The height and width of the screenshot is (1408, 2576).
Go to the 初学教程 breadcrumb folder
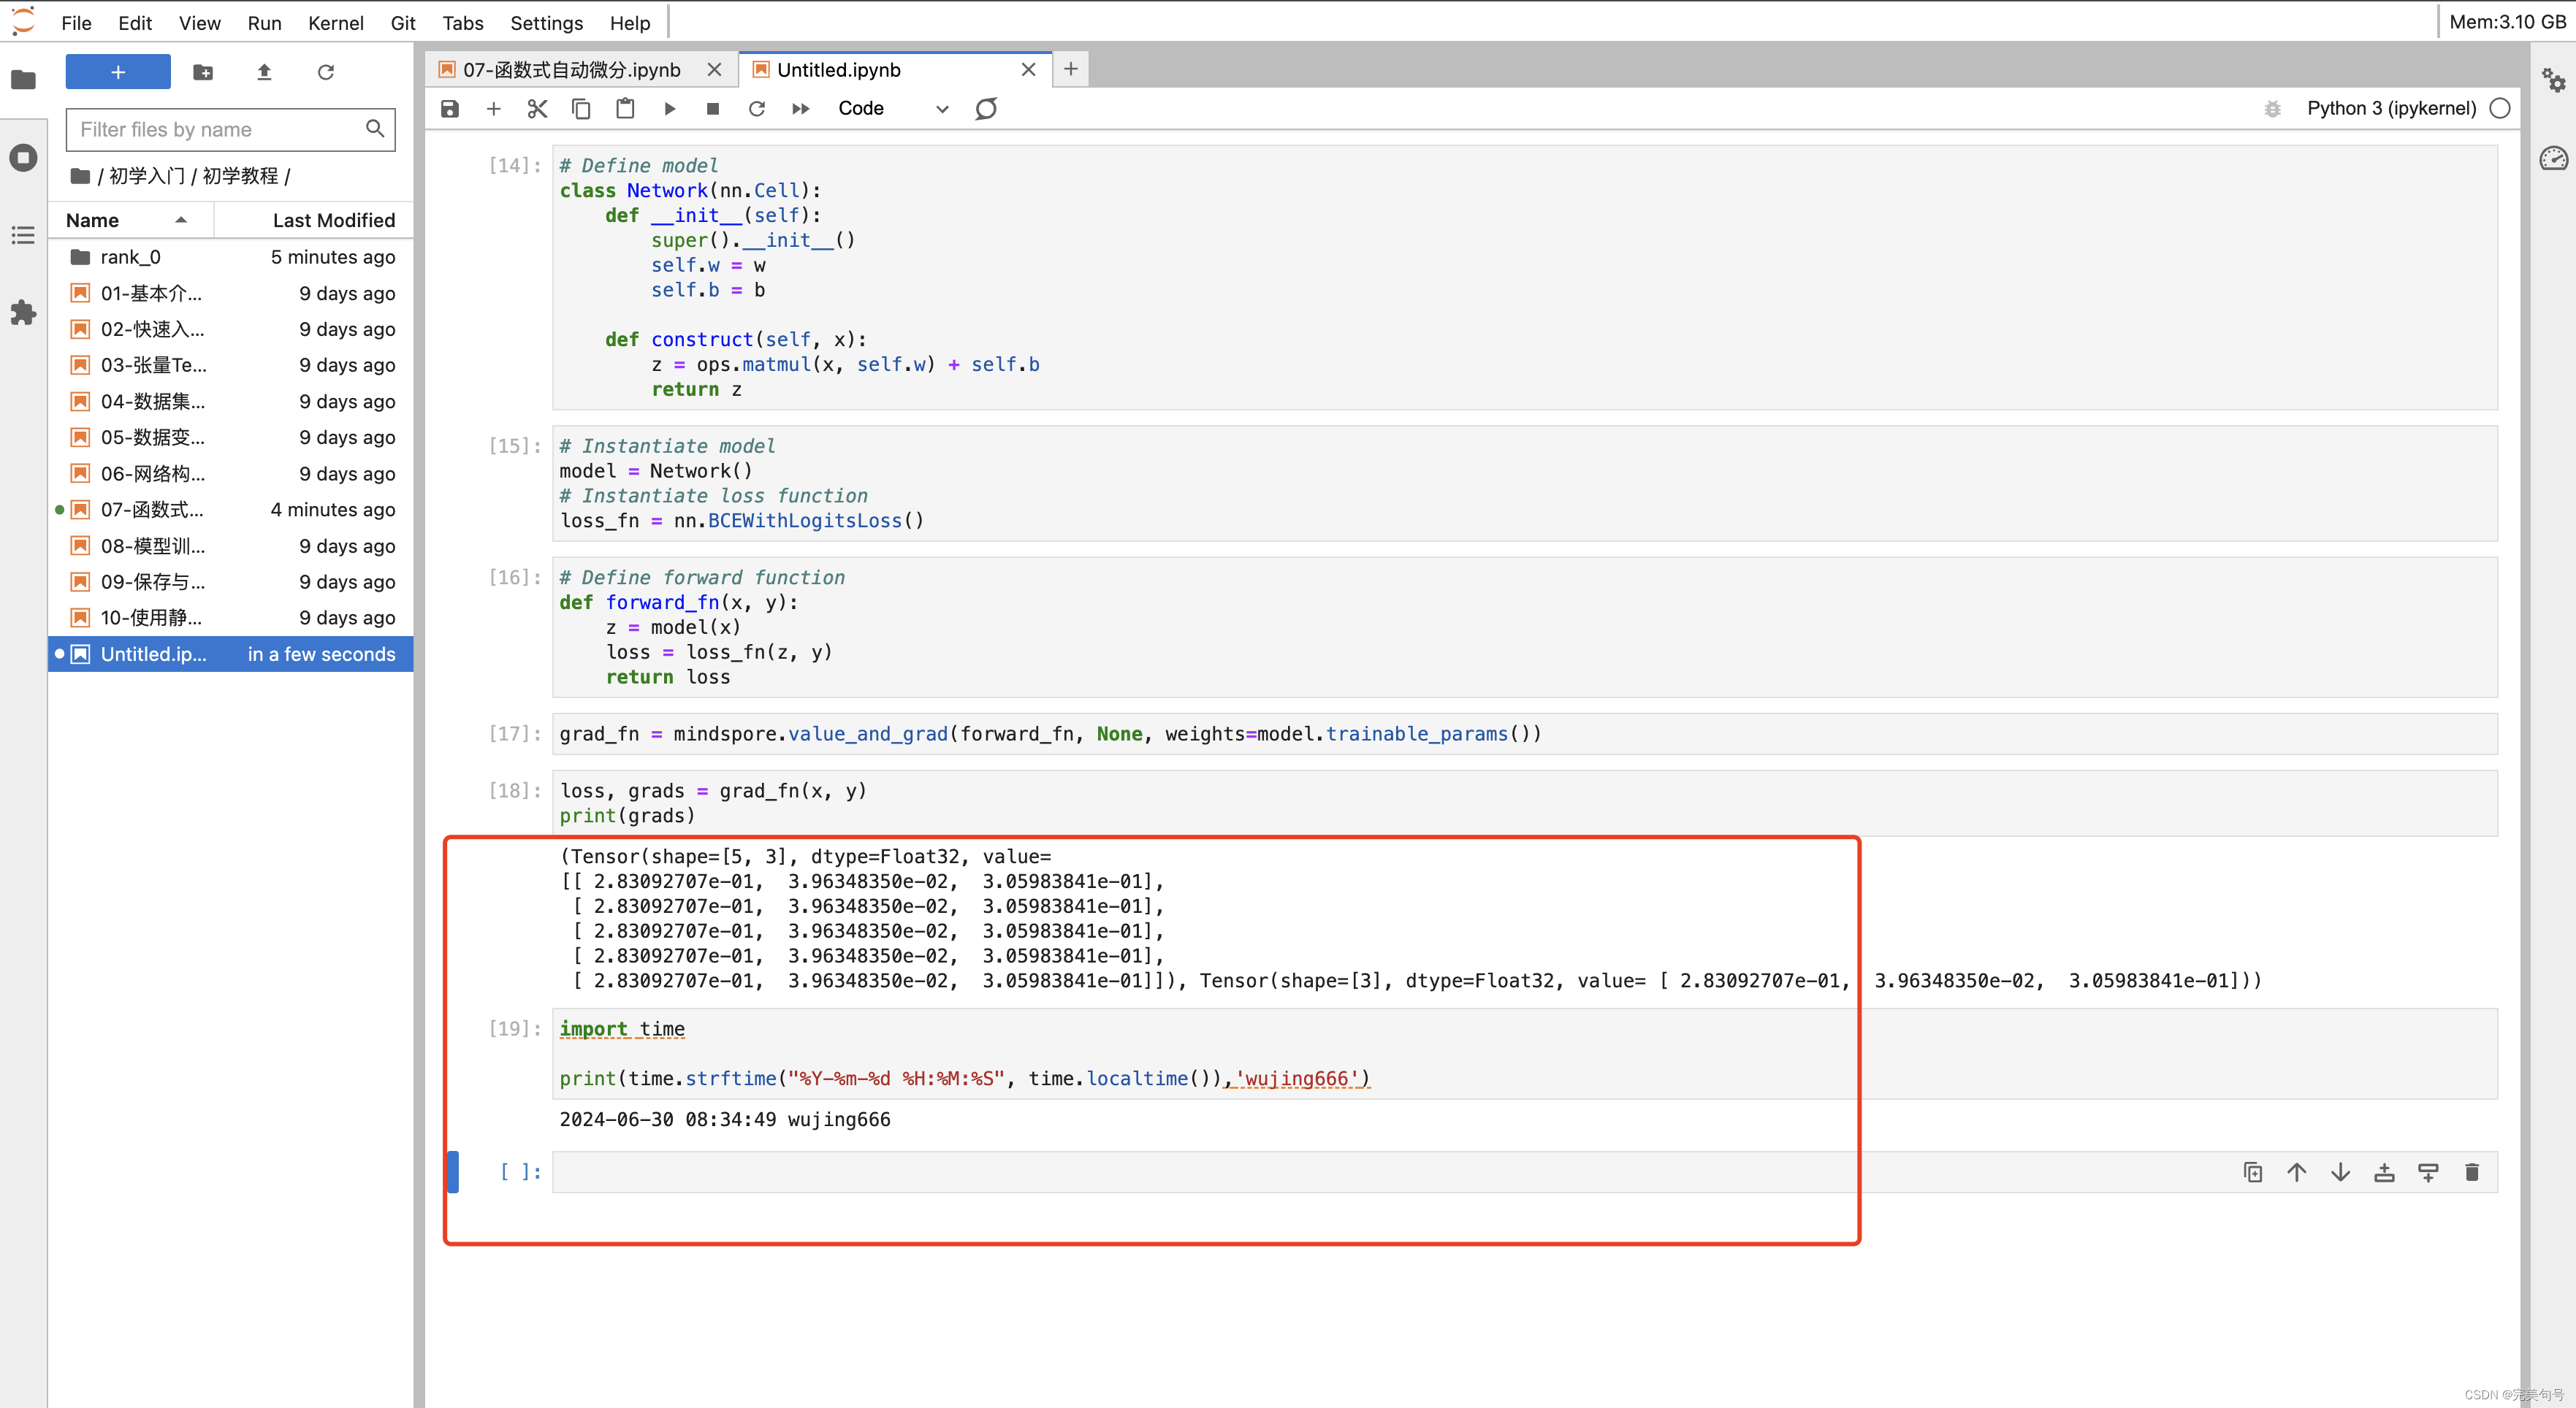pyautogui.click(x=240, y=176)
